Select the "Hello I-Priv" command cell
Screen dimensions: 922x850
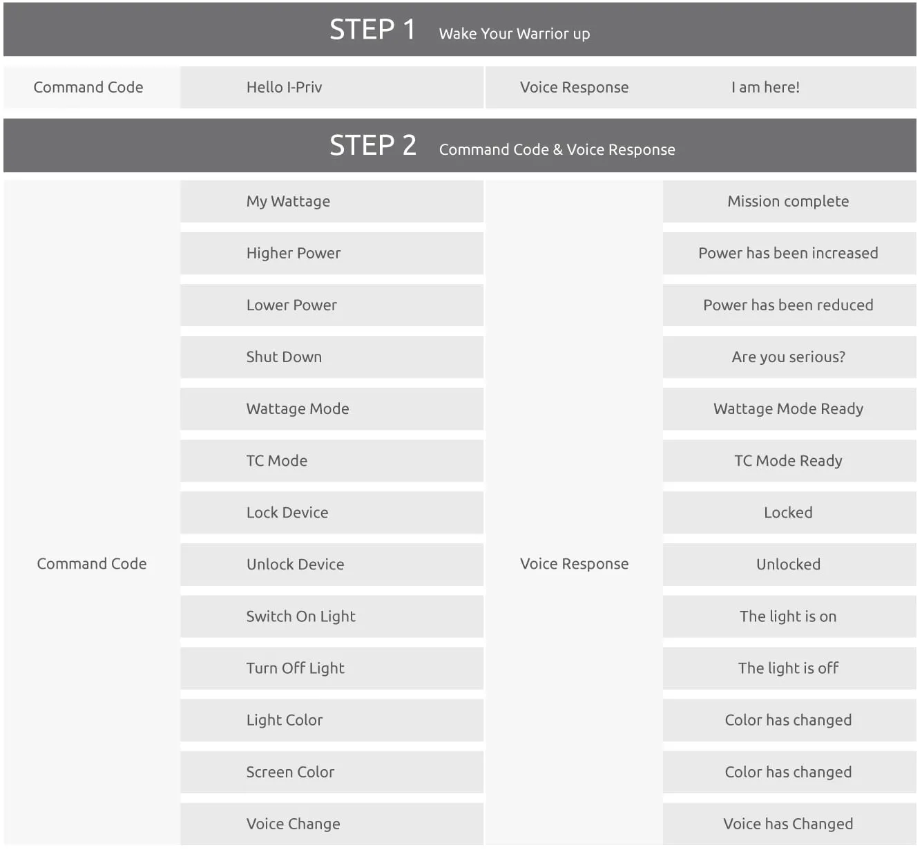pos(332,88)
